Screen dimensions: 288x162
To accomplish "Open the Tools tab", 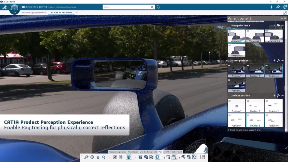I will pyautogui.click(x=173, y=152).
